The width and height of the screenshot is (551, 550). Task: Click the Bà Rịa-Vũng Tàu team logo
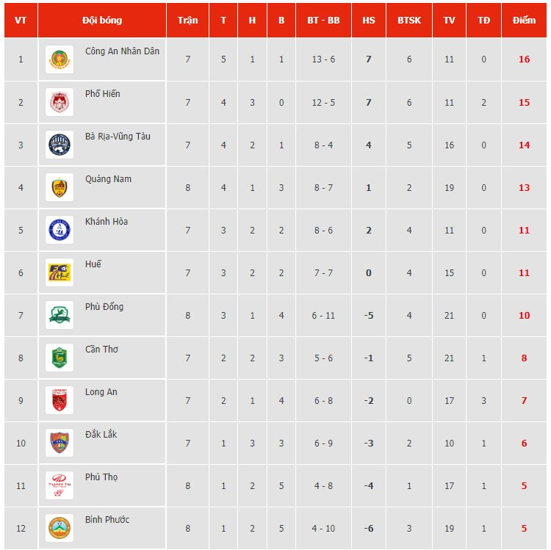[59, 145]
